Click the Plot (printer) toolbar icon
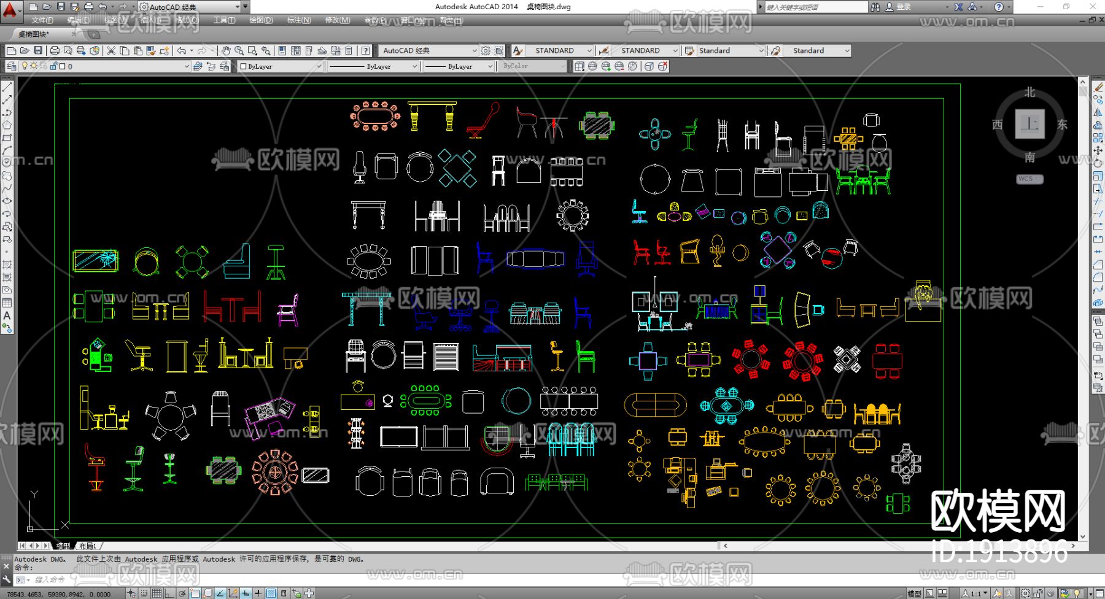 click(55, 50)
